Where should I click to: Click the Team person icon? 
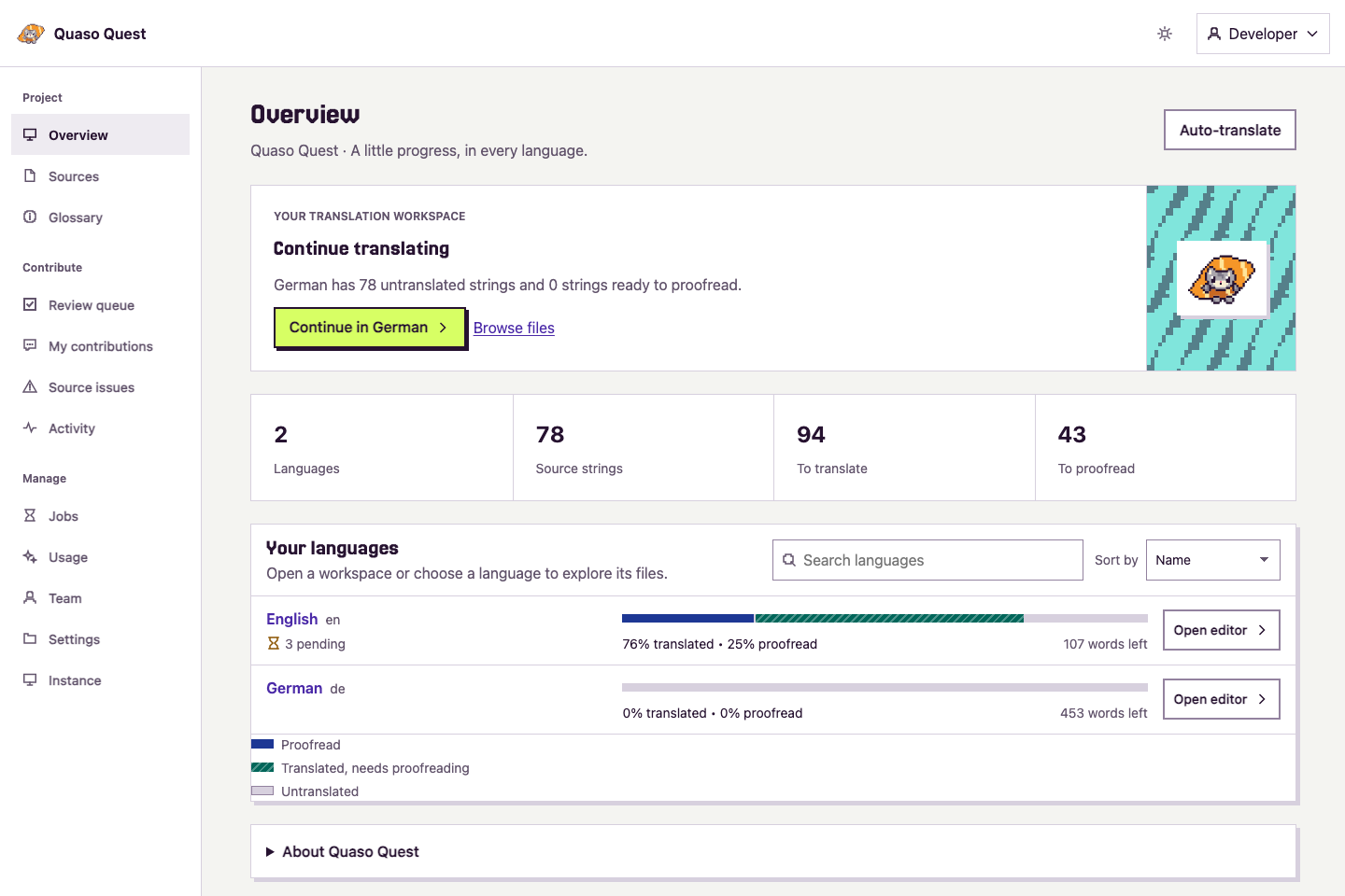coord(30,597)
